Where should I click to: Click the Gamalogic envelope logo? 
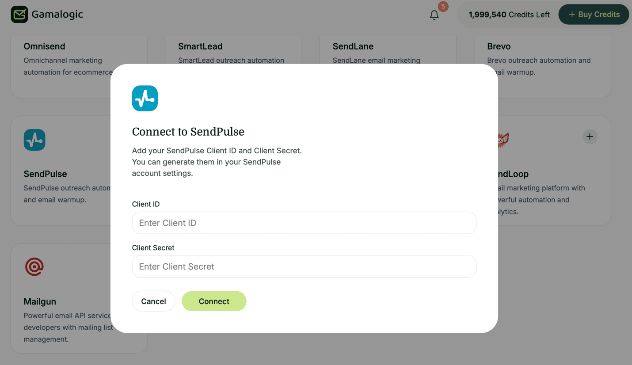19,14
